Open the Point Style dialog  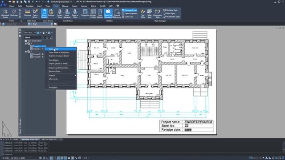pyautogui.click(x=169, y=13)
